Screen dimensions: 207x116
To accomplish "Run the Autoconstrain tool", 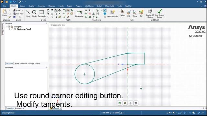I will [x=113, y=14].
